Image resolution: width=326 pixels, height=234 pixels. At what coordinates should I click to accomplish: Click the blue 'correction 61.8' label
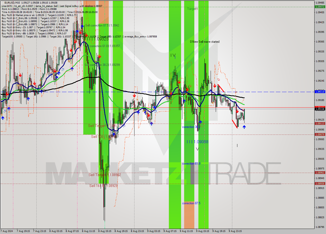coord(191,164)
